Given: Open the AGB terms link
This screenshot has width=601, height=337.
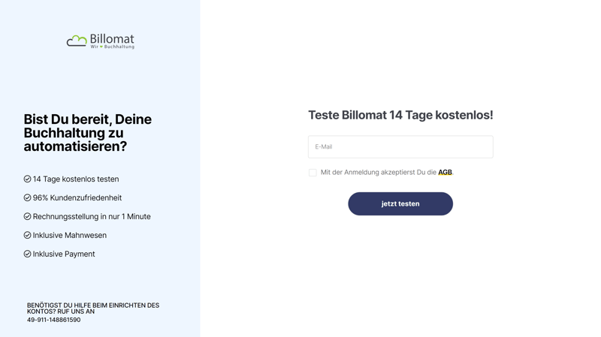Looking at the screenshot, I should [445, 173].
